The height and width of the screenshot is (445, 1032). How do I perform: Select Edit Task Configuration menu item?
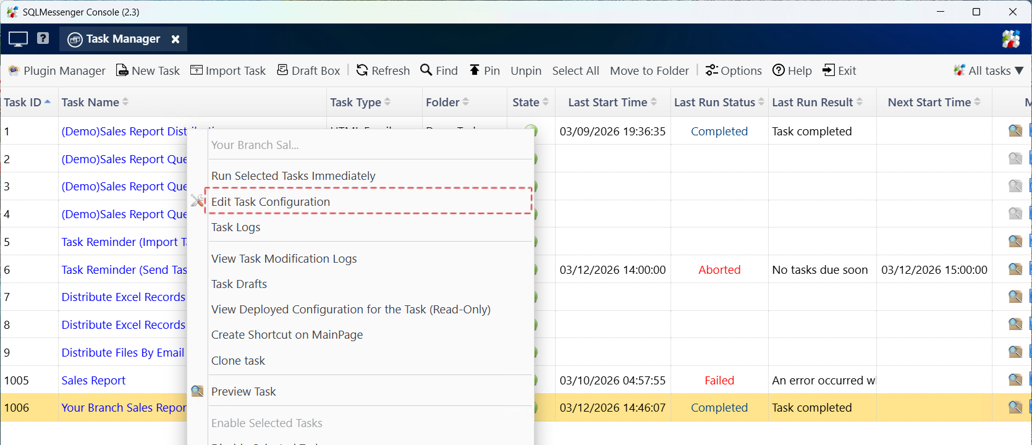pos(368,201)
